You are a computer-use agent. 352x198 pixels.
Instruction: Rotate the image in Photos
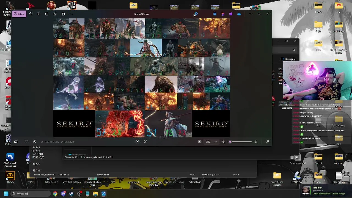[x=31, y=14]
